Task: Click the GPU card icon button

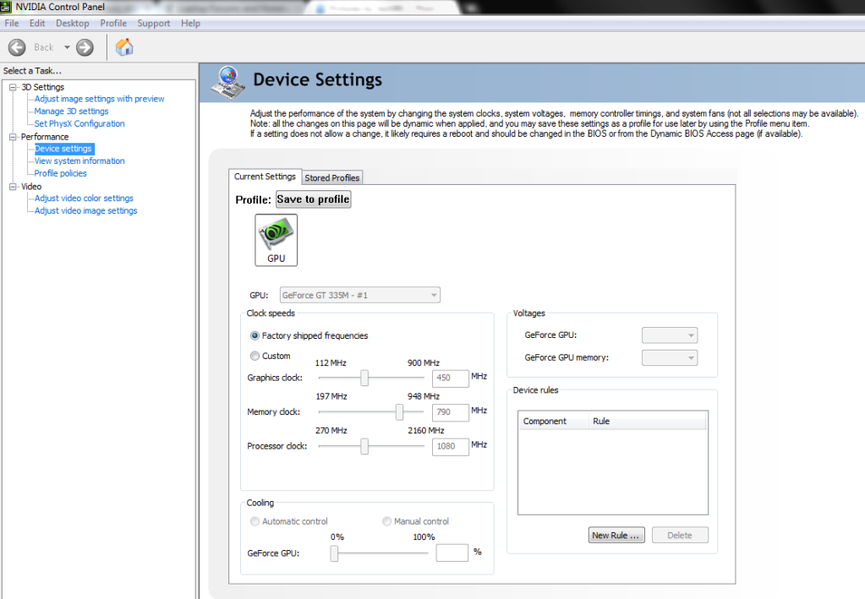Action: (276, 240)
